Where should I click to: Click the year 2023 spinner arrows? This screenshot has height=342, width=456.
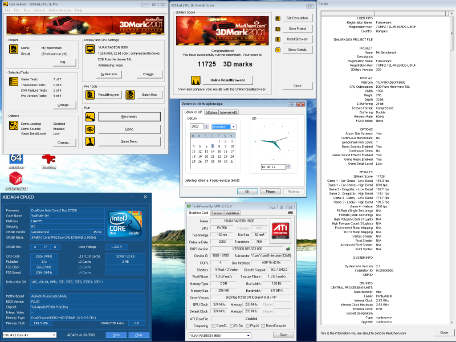click(206, 126)
